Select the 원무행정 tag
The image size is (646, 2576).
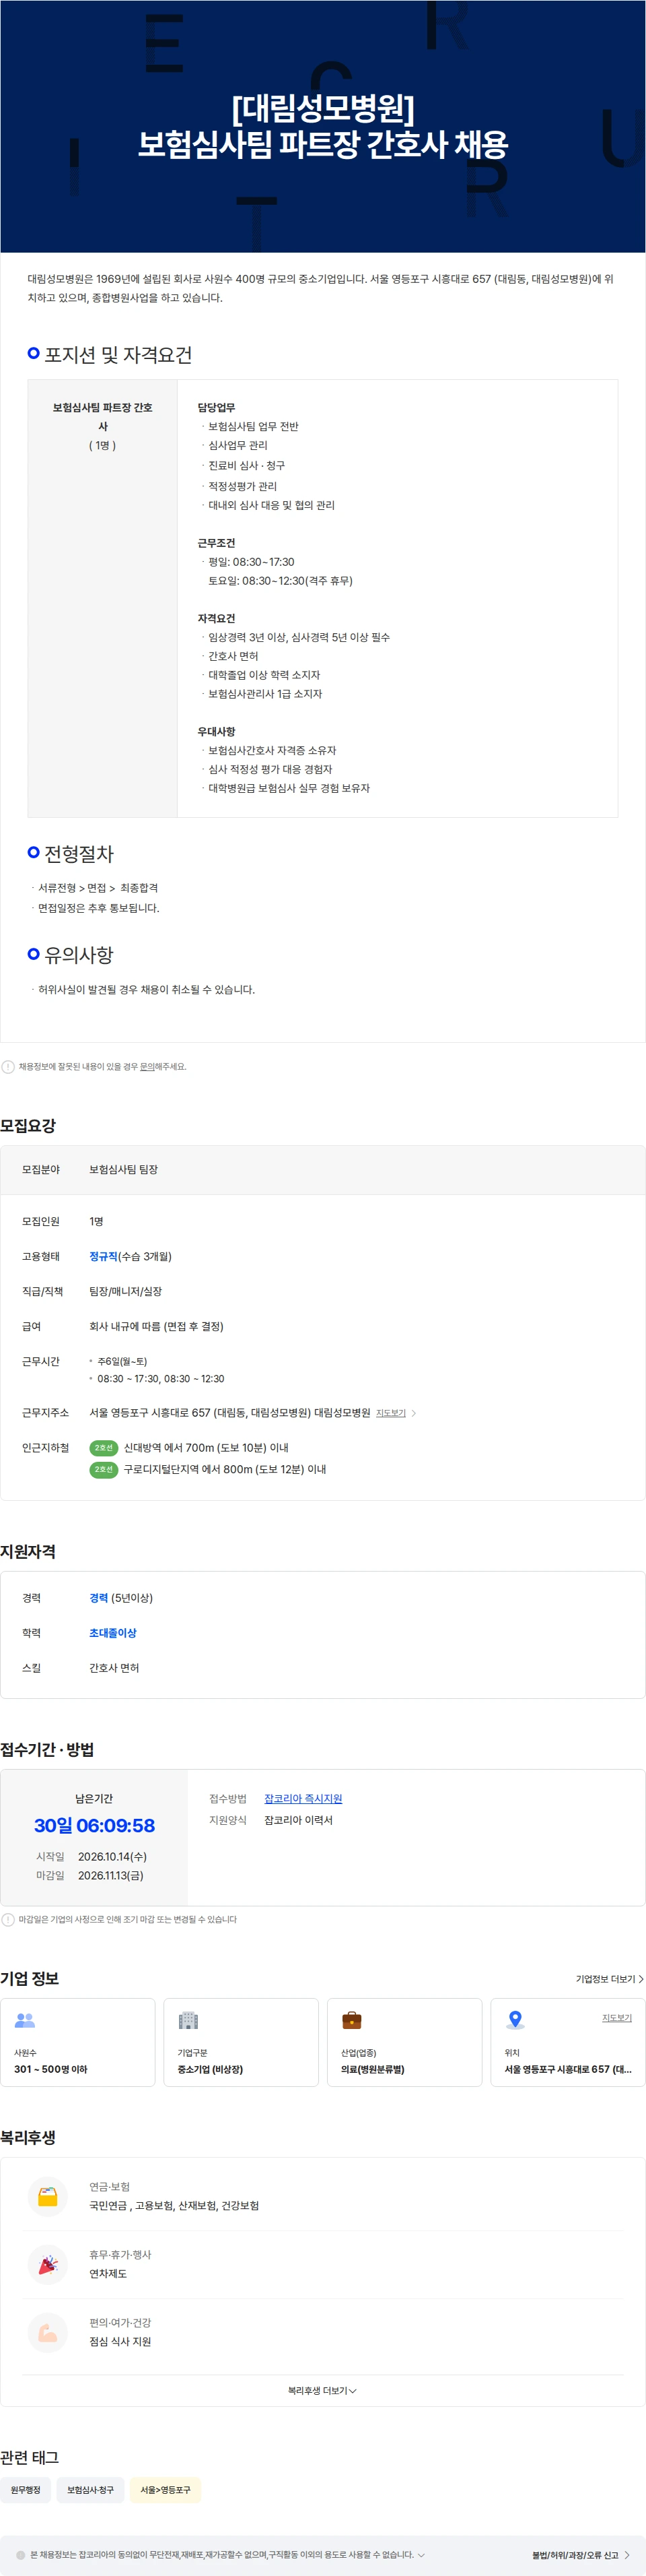(26, 2490)
